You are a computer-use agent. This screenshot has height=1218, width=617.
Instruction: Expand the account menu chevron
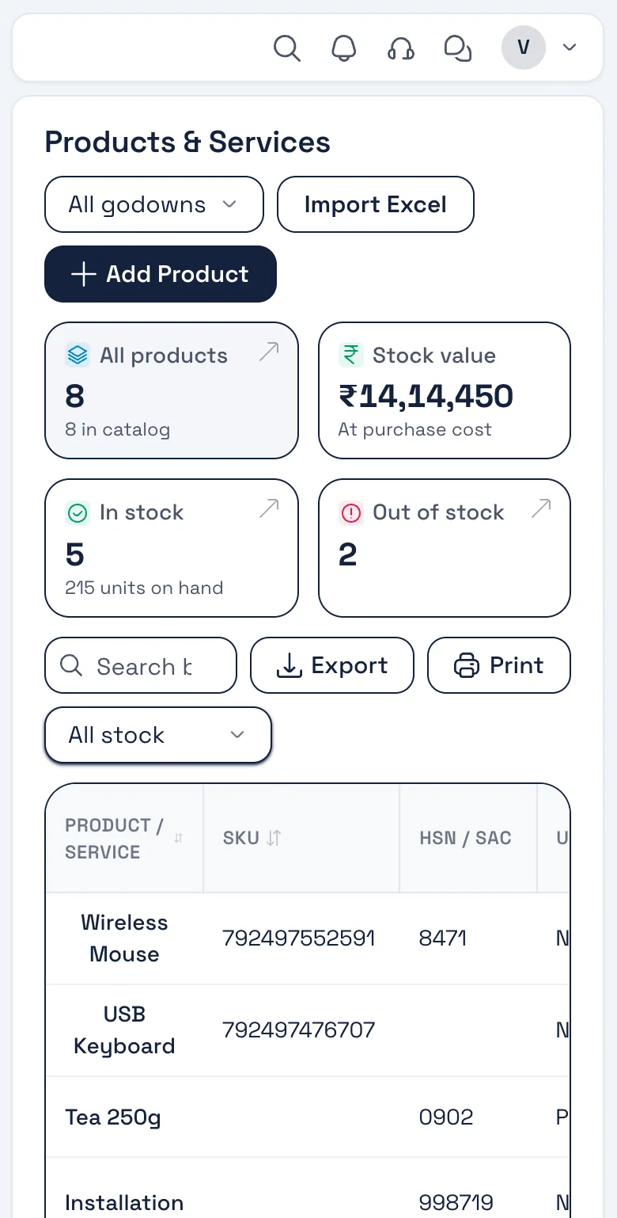click(x=570, y=48)
